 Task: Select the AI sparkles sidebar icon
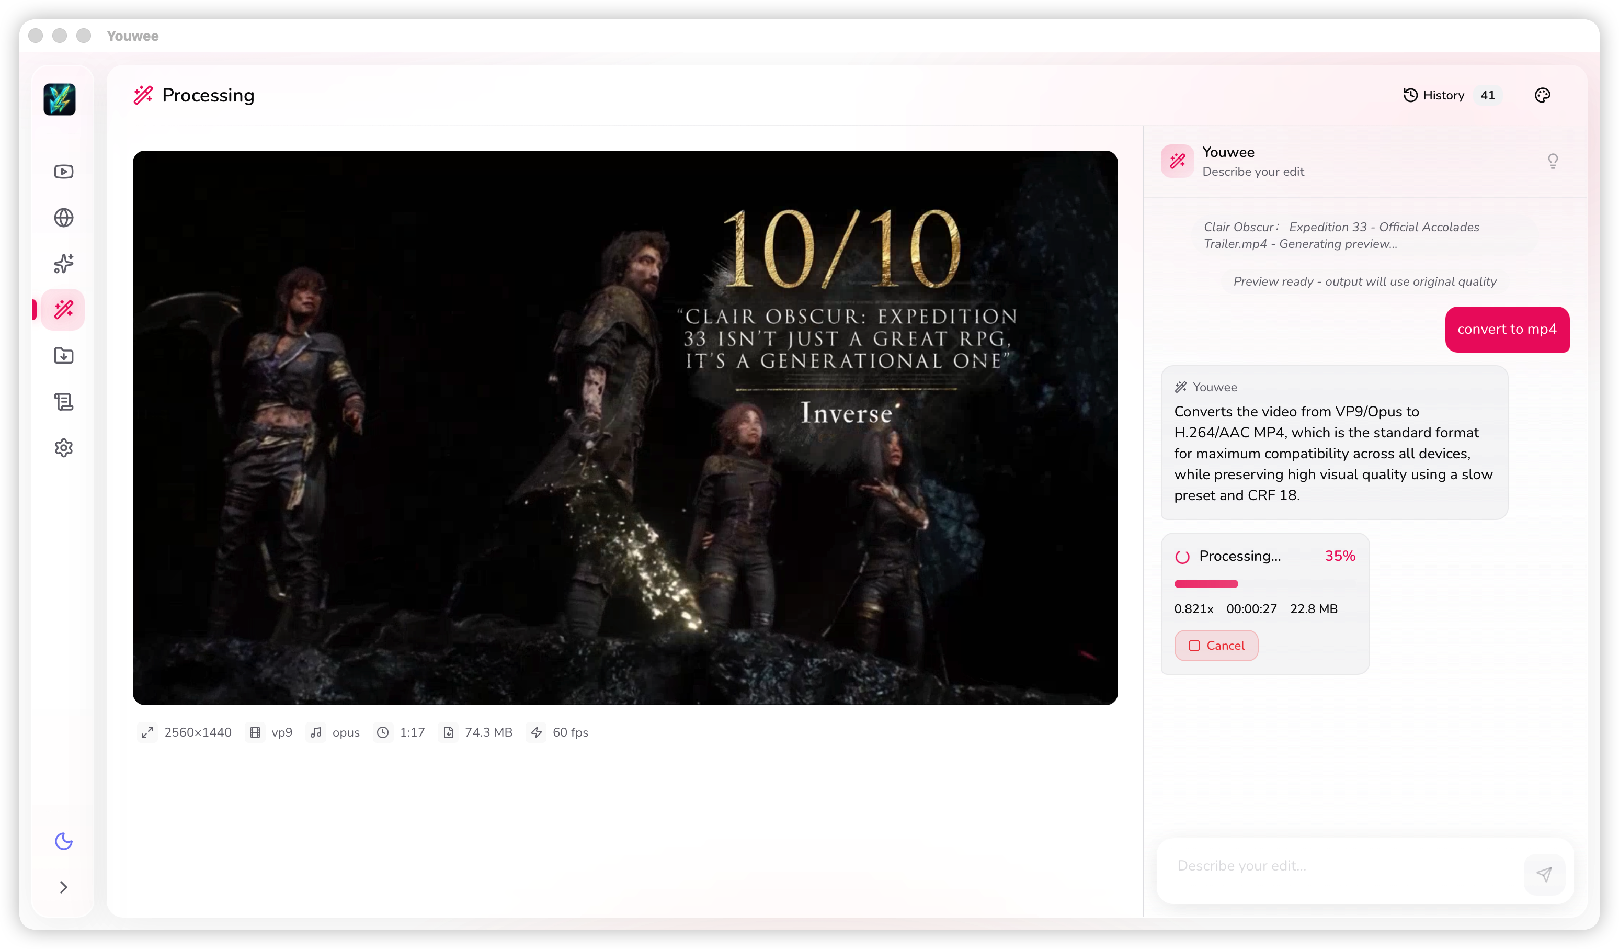[64, 264]
